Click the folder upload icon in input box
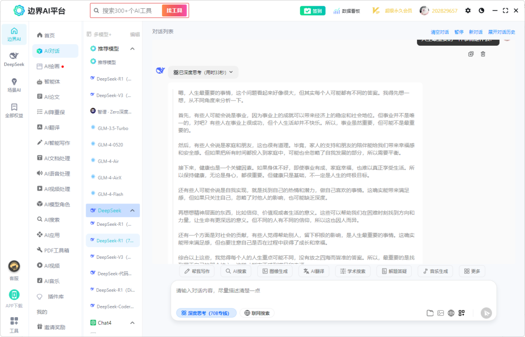Viewport: 525px width, 337px height. [430, 313]
